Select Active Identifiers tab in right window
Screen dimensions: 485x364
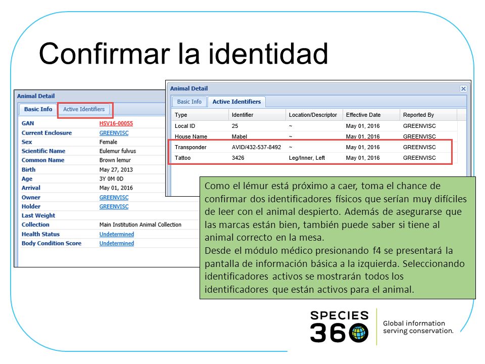point(236,102)
